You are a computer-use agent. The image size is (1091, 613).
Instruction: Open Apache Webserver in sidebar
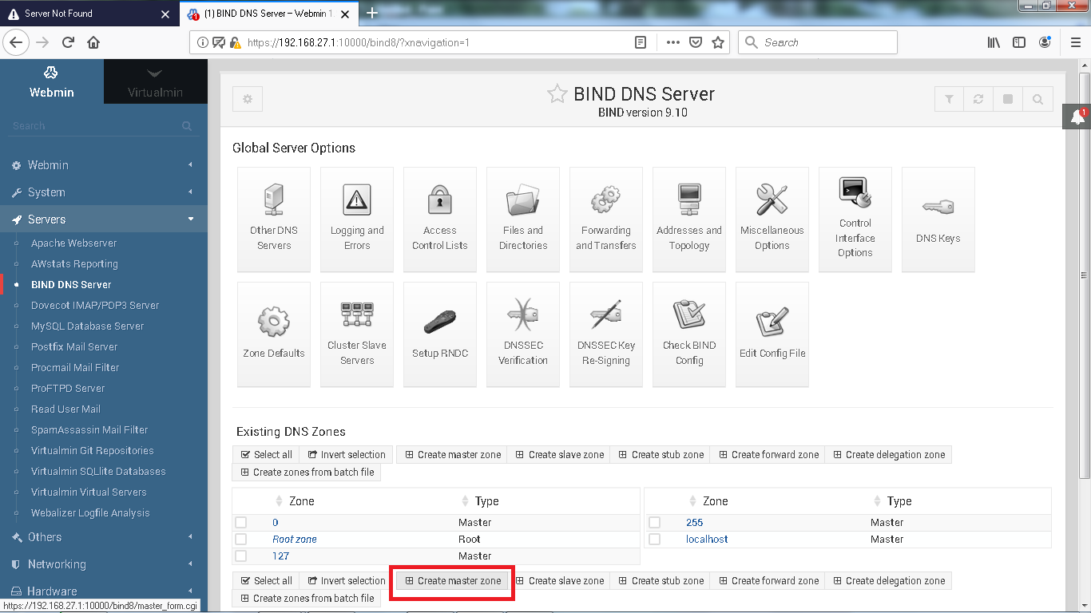click(x=73, y=243)
